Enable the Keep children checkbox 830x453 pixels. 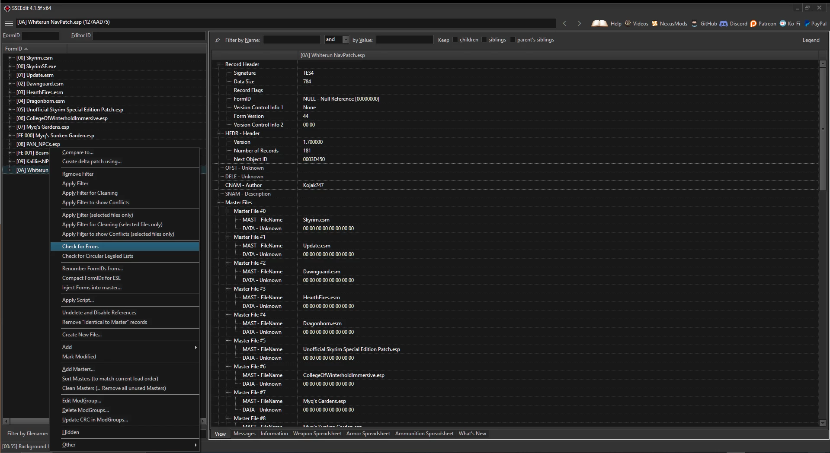pos(455,40)
